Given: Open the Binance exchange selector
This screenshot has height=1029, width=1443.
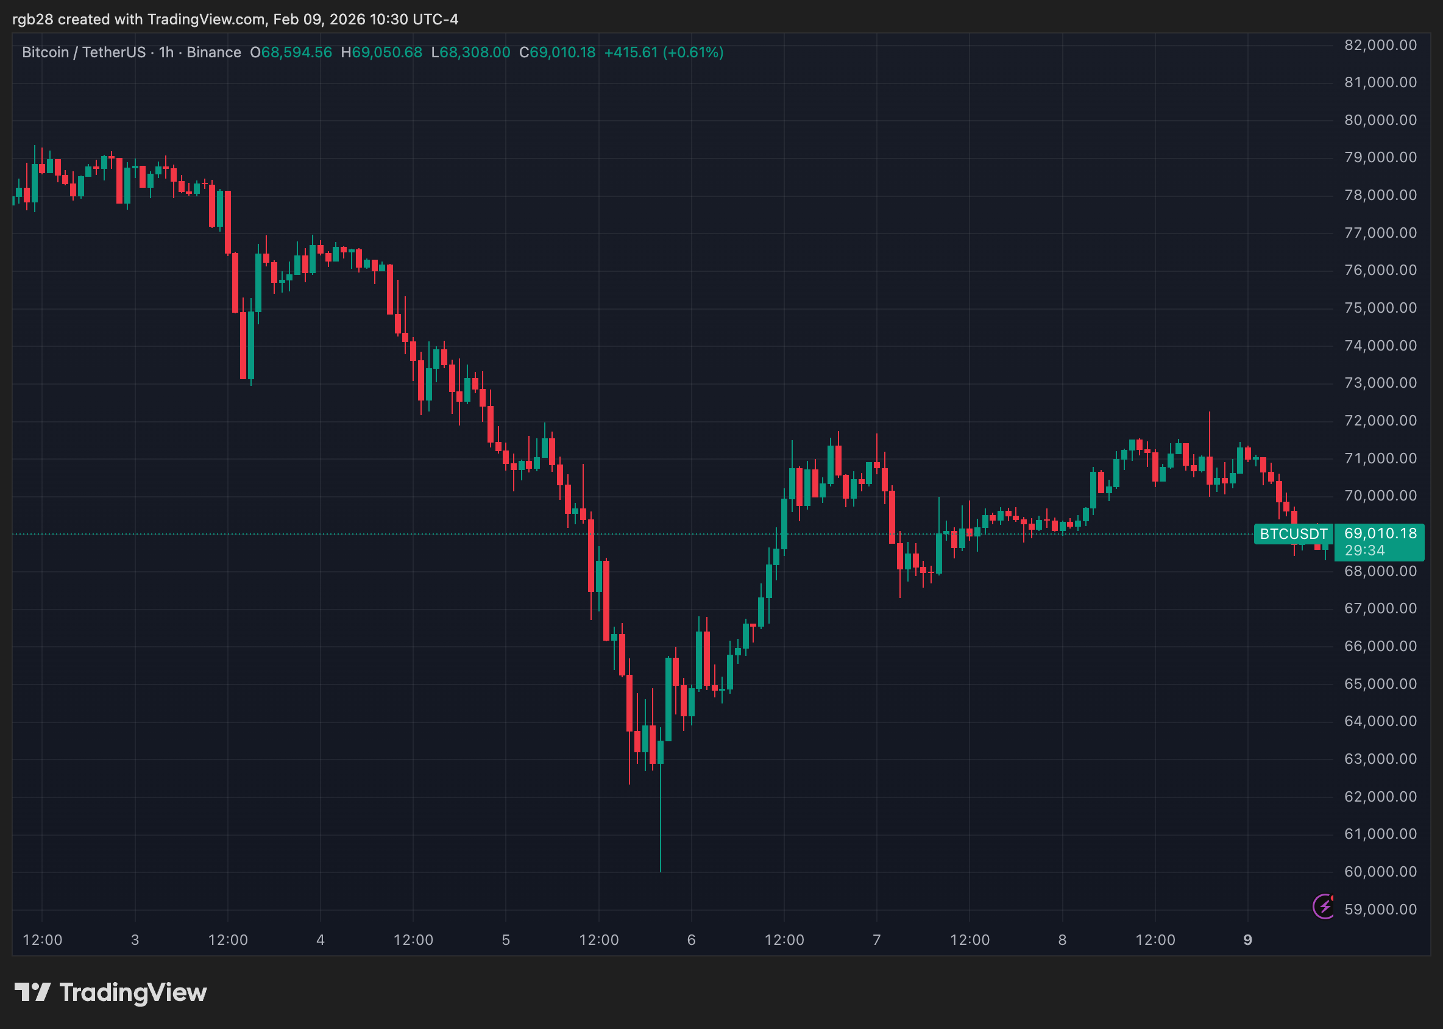Looking at the screenshot, I should [x=213, y=52].
